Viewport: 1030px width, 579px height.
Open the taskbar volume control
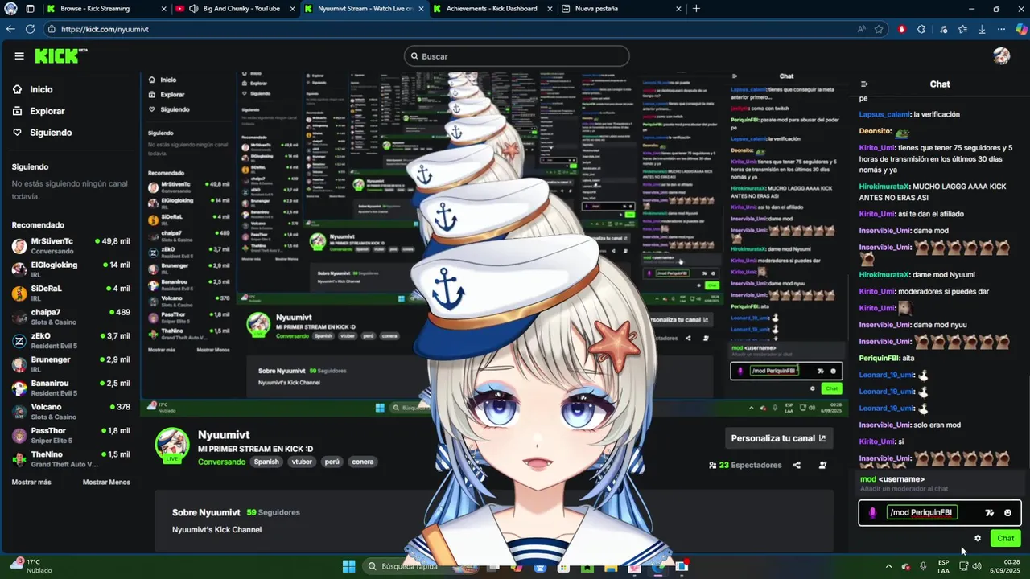pos(977,566)
